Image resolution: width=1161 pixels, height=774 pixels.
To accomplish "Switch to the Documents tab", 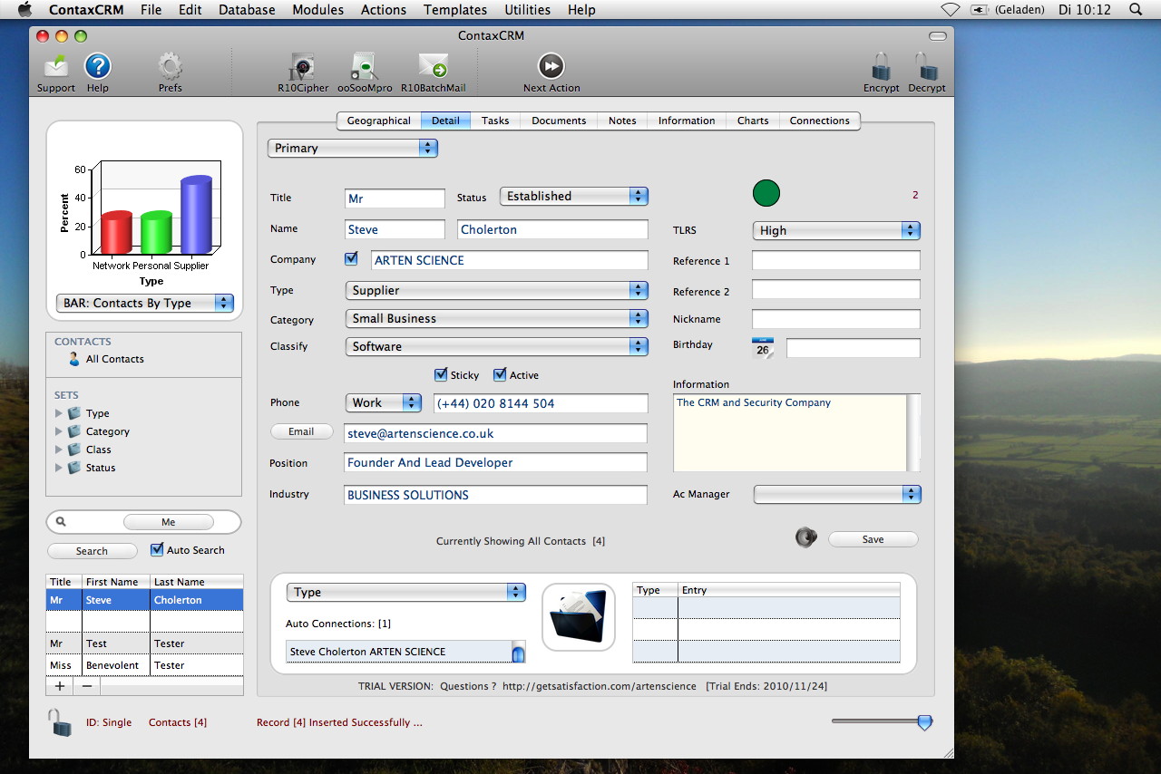I will (559, 121).
